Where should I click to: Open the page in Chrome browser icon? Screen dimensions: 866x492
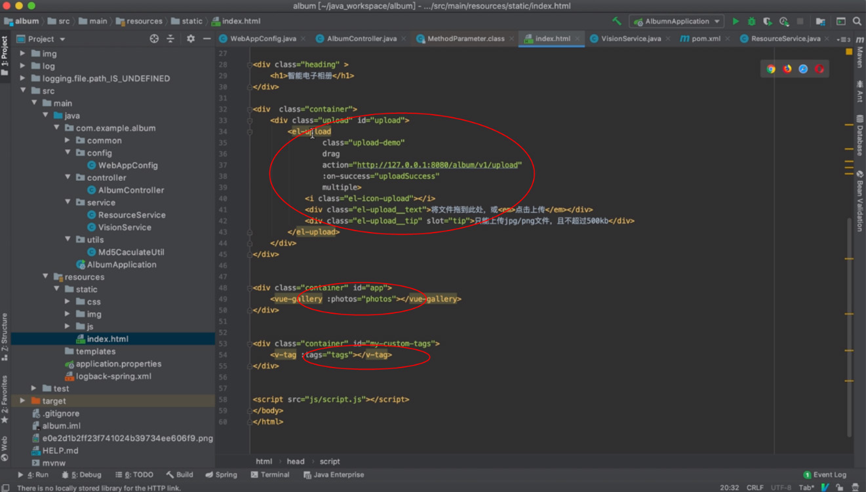(x=771, y=69)
